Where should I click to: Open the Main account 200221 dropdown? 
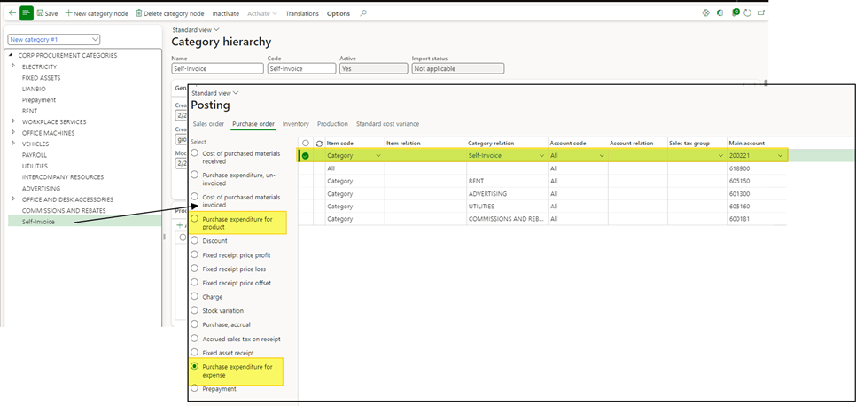coord(781,155)
